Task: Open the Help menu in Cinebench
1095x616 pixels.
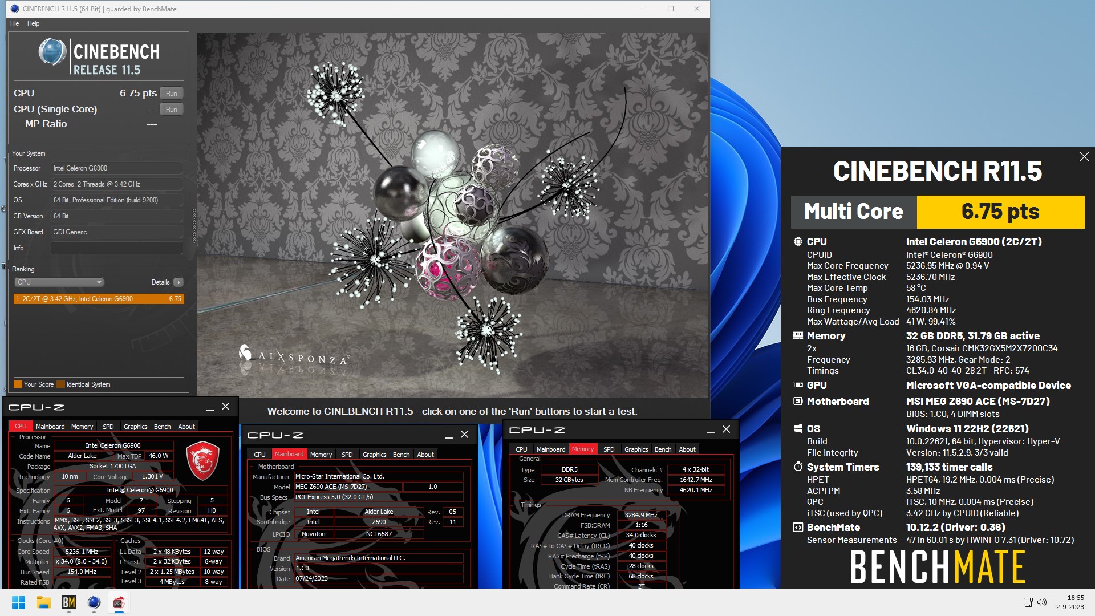Action: [34, 23]
